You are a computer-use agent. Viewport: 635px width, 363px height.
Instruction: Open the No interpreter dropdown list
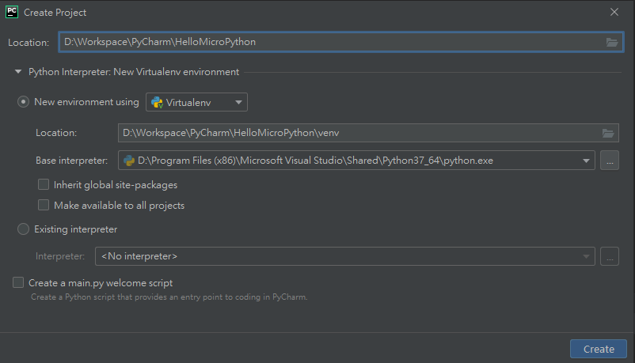(345, 256)
